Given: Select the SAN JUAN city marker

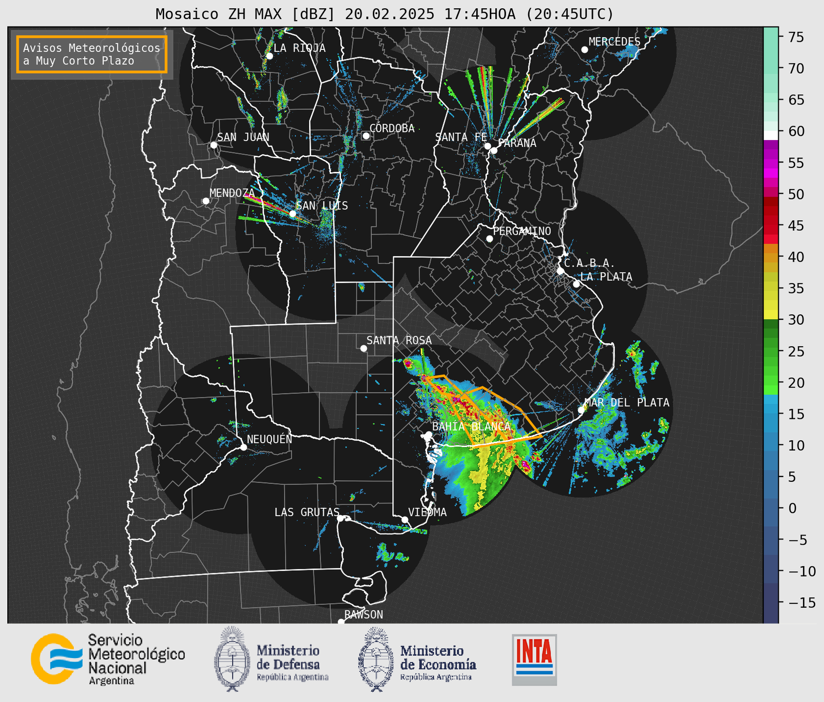Looking at the screenshot, I should 213,145.
